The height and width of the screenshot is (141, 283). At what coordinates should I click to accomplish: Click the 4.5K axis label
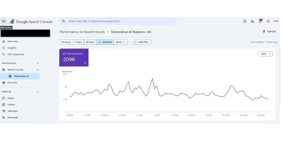coord(65,74)
